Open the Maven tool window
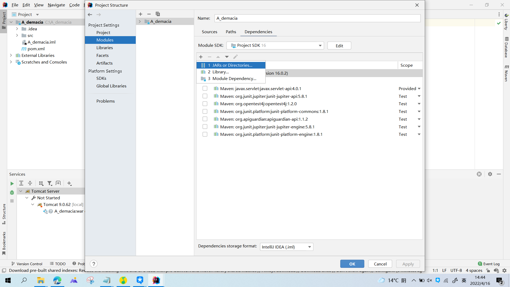 point(507,73)
